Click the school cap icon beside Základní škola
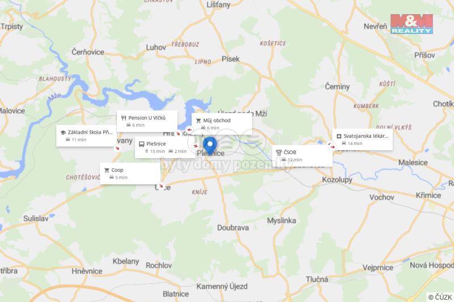Image resolution: width=454 pixels, height=302 pixels. (x=63, y=133)
